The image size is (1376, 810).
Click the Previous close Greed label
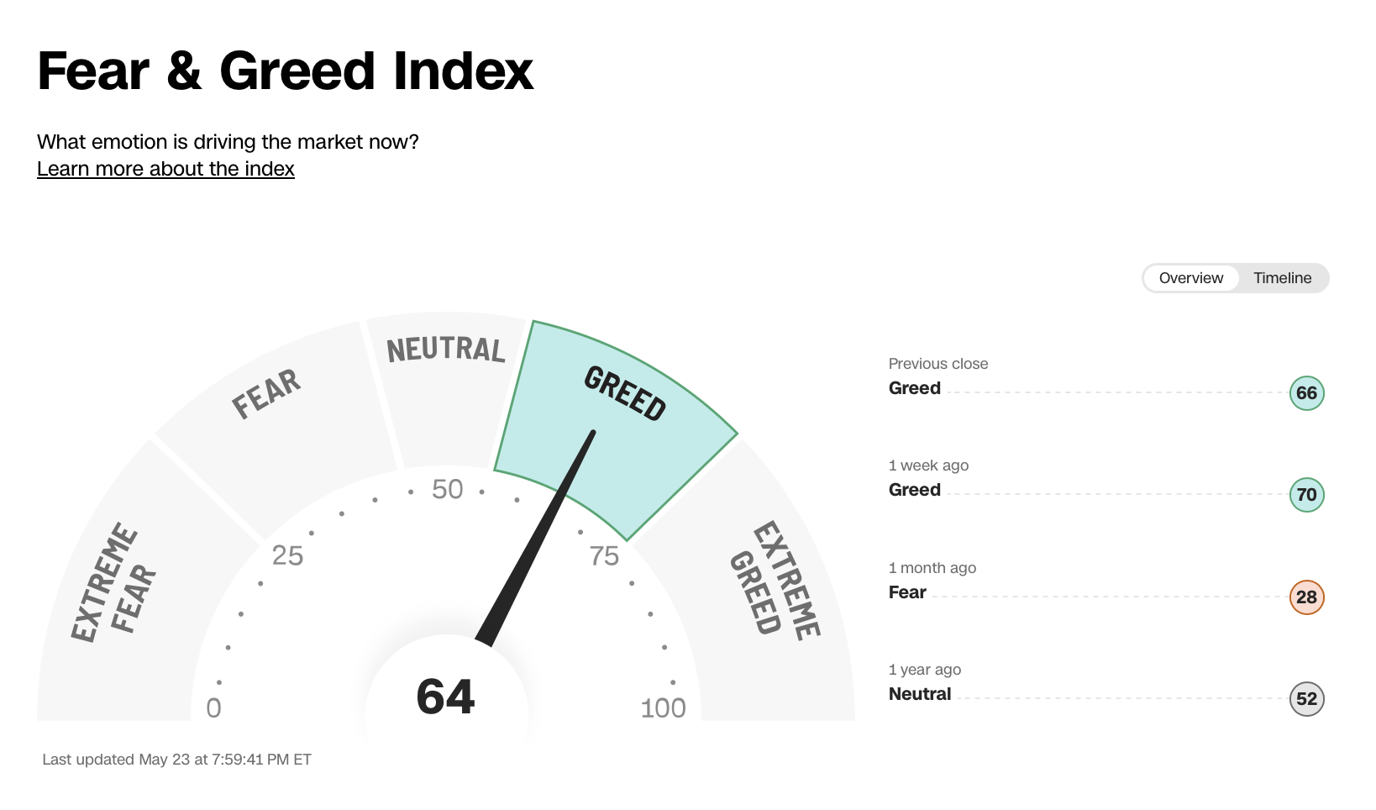(915, 388)
